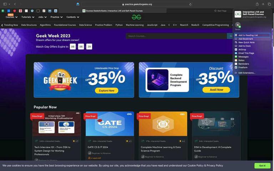The height and width of the screenshot is (171, 274).
Task: Click the GeeksforGeeks logo in header
Action: [x=137, y=17]
